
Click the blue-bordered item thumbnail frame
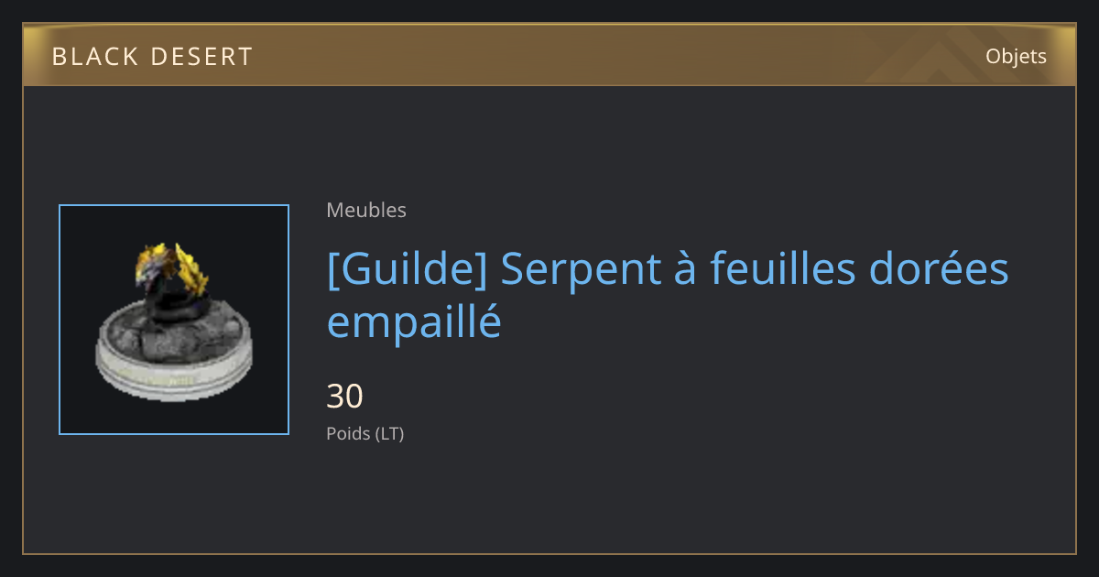[174, 320]
